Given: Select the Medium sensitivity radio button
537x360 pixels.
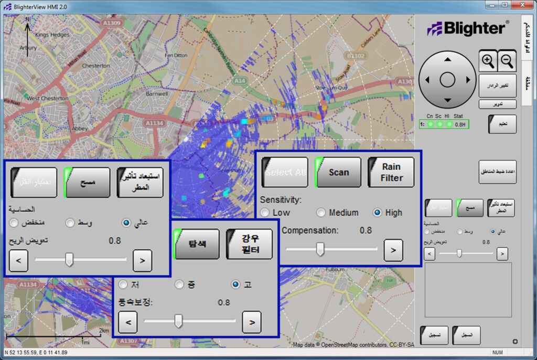Looking at the screenshot, I should click(x=321, y=213).
